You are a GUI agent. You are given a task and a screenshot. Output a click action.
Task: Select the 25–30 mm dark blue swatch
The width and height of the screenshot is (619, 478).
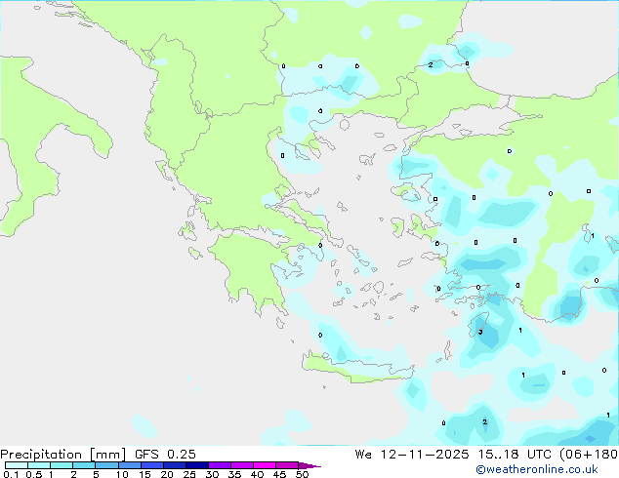point(196,465)
